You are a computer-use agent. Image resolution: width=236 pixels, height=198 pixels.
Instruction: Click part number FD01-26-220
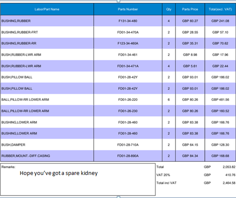point(128,100)
